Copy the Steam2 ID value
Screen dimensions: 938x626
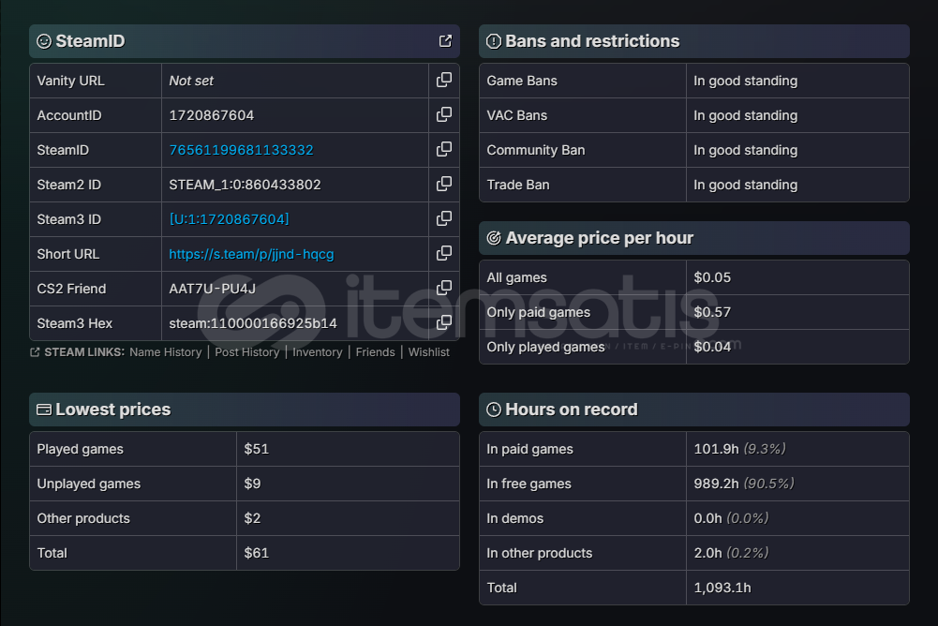coord(444,185)
